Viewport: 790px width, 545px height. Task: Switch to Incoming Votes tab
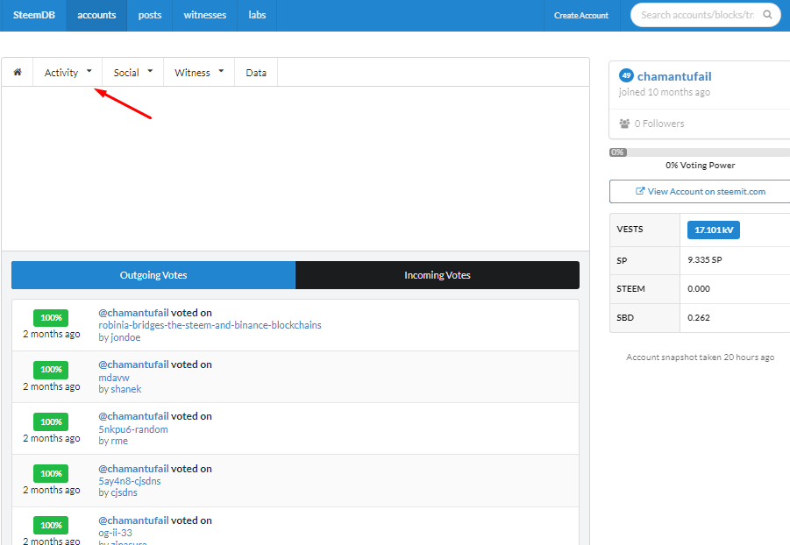tap(438, 275)
